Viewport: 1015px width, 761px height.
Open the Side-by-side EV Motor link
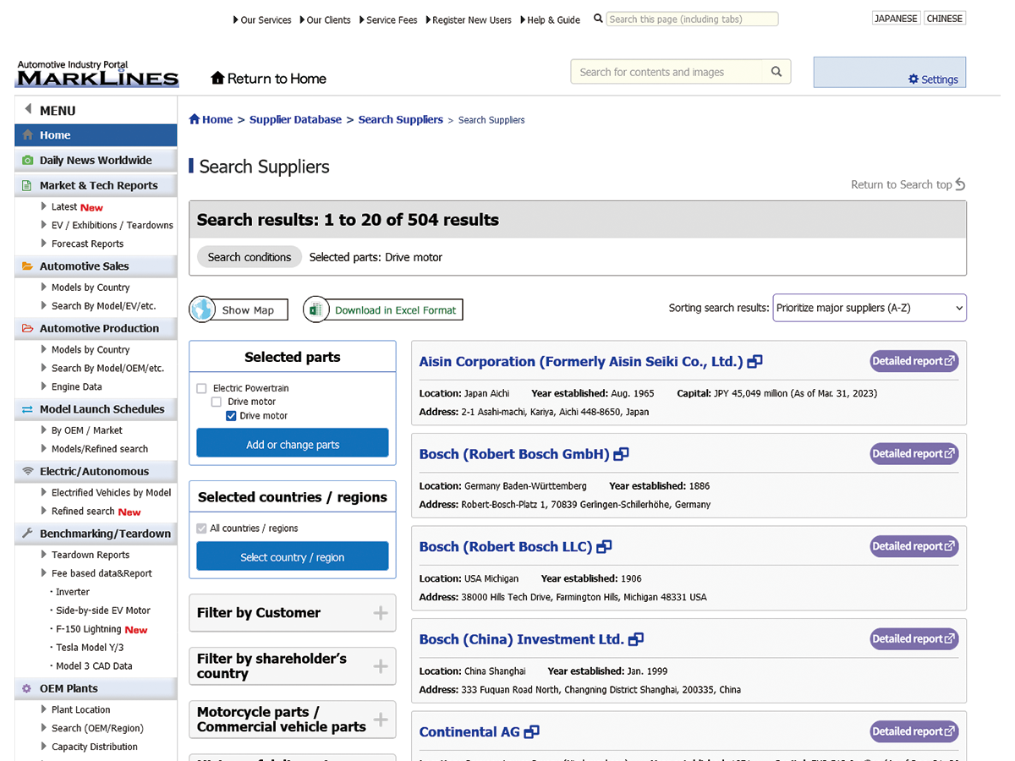(103, 610)
